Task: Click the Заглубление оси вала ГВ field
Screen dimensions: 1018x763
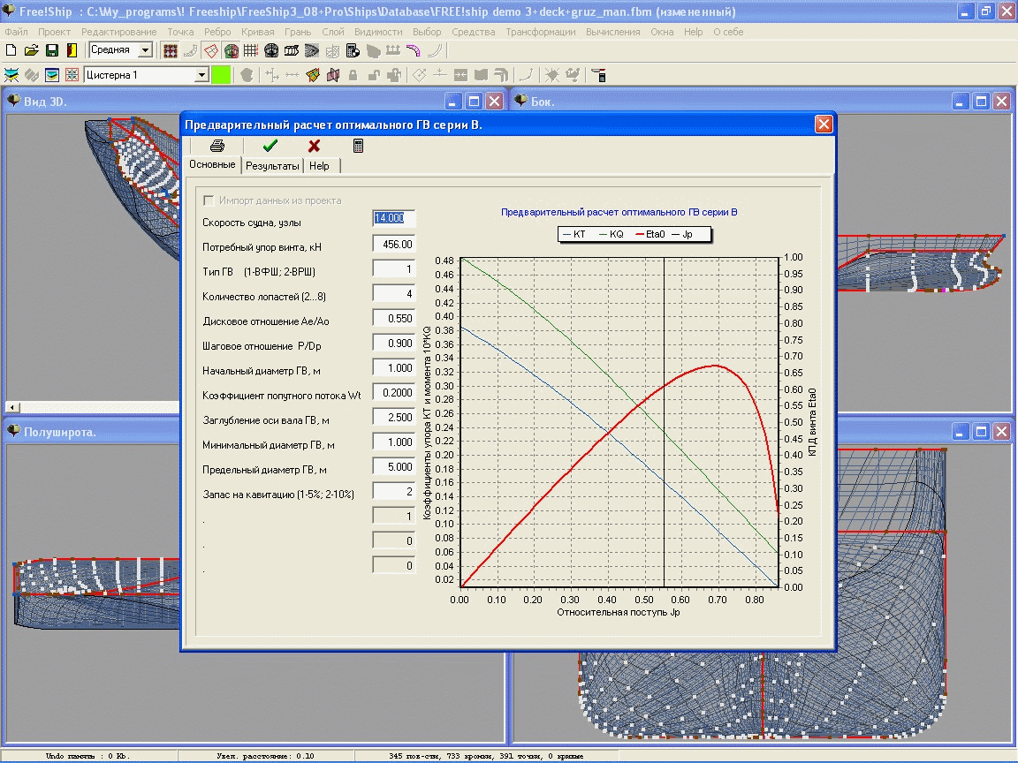Action: [394, 417]
